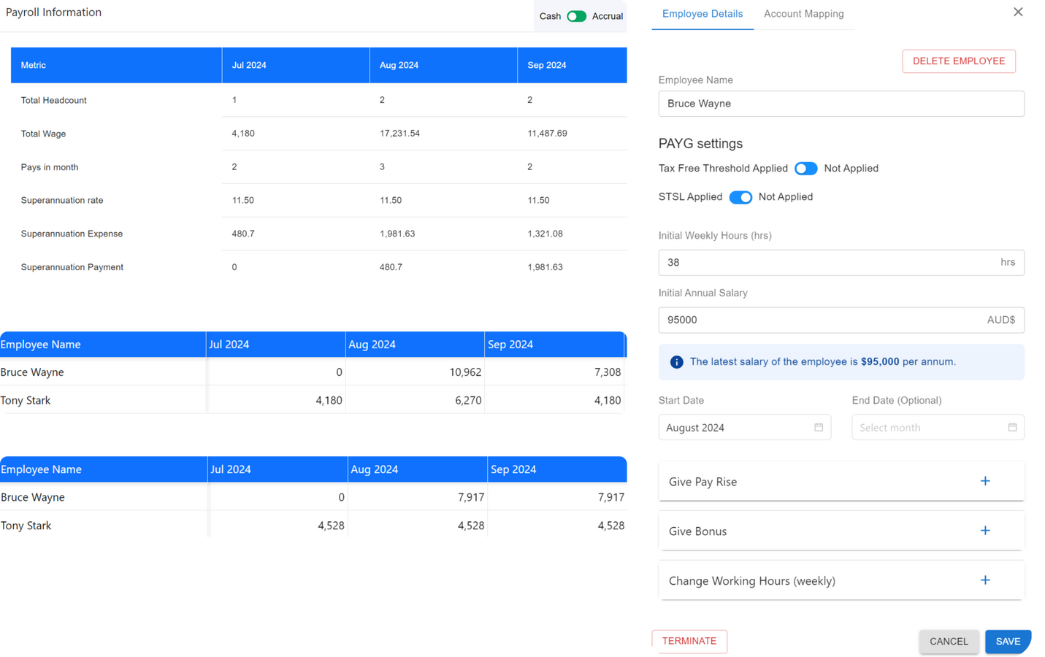This screenshot has width=1045, height=657.
Task: Click the plus icon beside Give Pay Rise
Action: pos(985,481)
